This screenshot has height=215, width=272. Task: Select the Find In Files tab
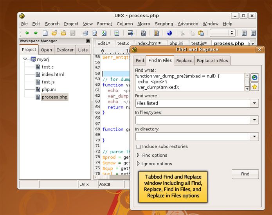160,60
